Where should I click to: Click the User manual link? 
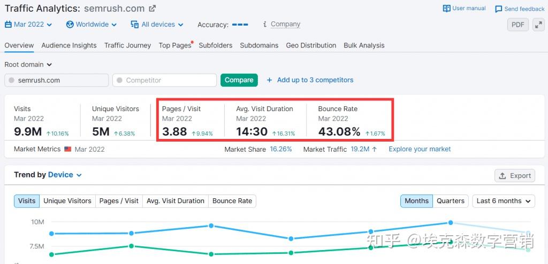point(469,9)
